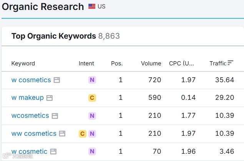View SERP snapshot icon for ww cosmetics
Viewport: 244px width, 161px height.
[x=62, y=134]
